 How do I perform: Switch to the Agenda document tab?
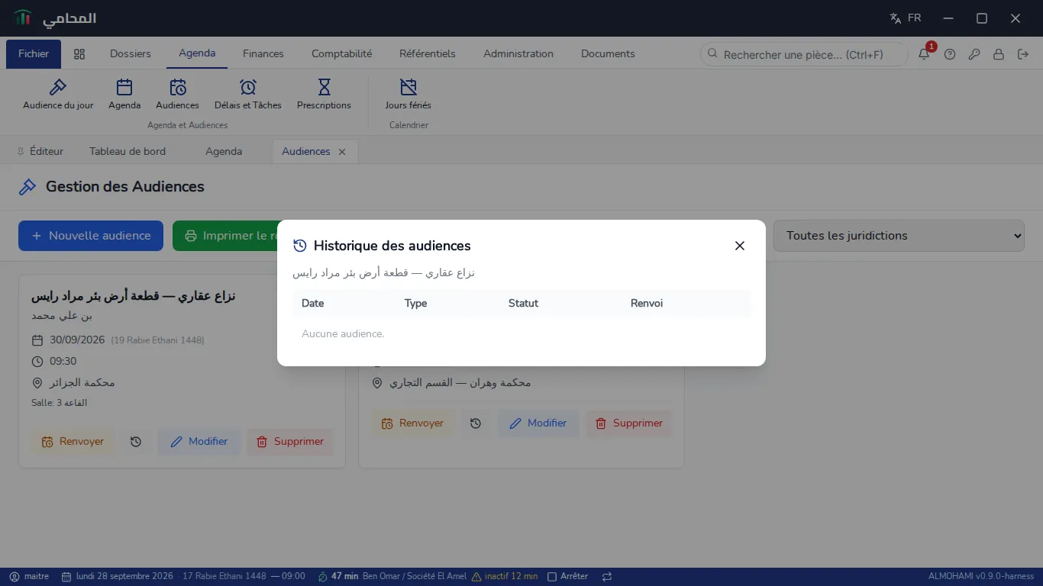coord(224,151)
